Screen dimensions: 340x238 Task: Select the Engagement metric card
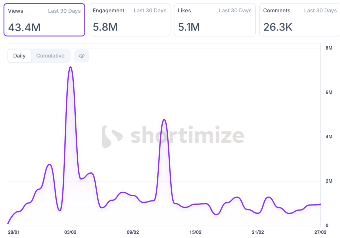point(129,20)
